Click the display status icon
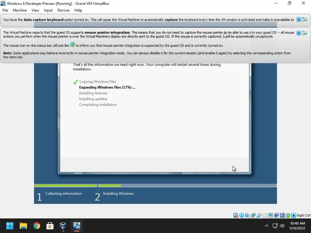Image resolution: width=311 pixels, height=233 pixels. coord(270,215)
